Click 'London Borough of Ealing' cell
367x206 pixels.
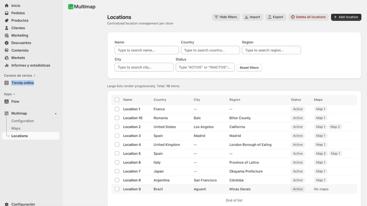coord(250,145)
